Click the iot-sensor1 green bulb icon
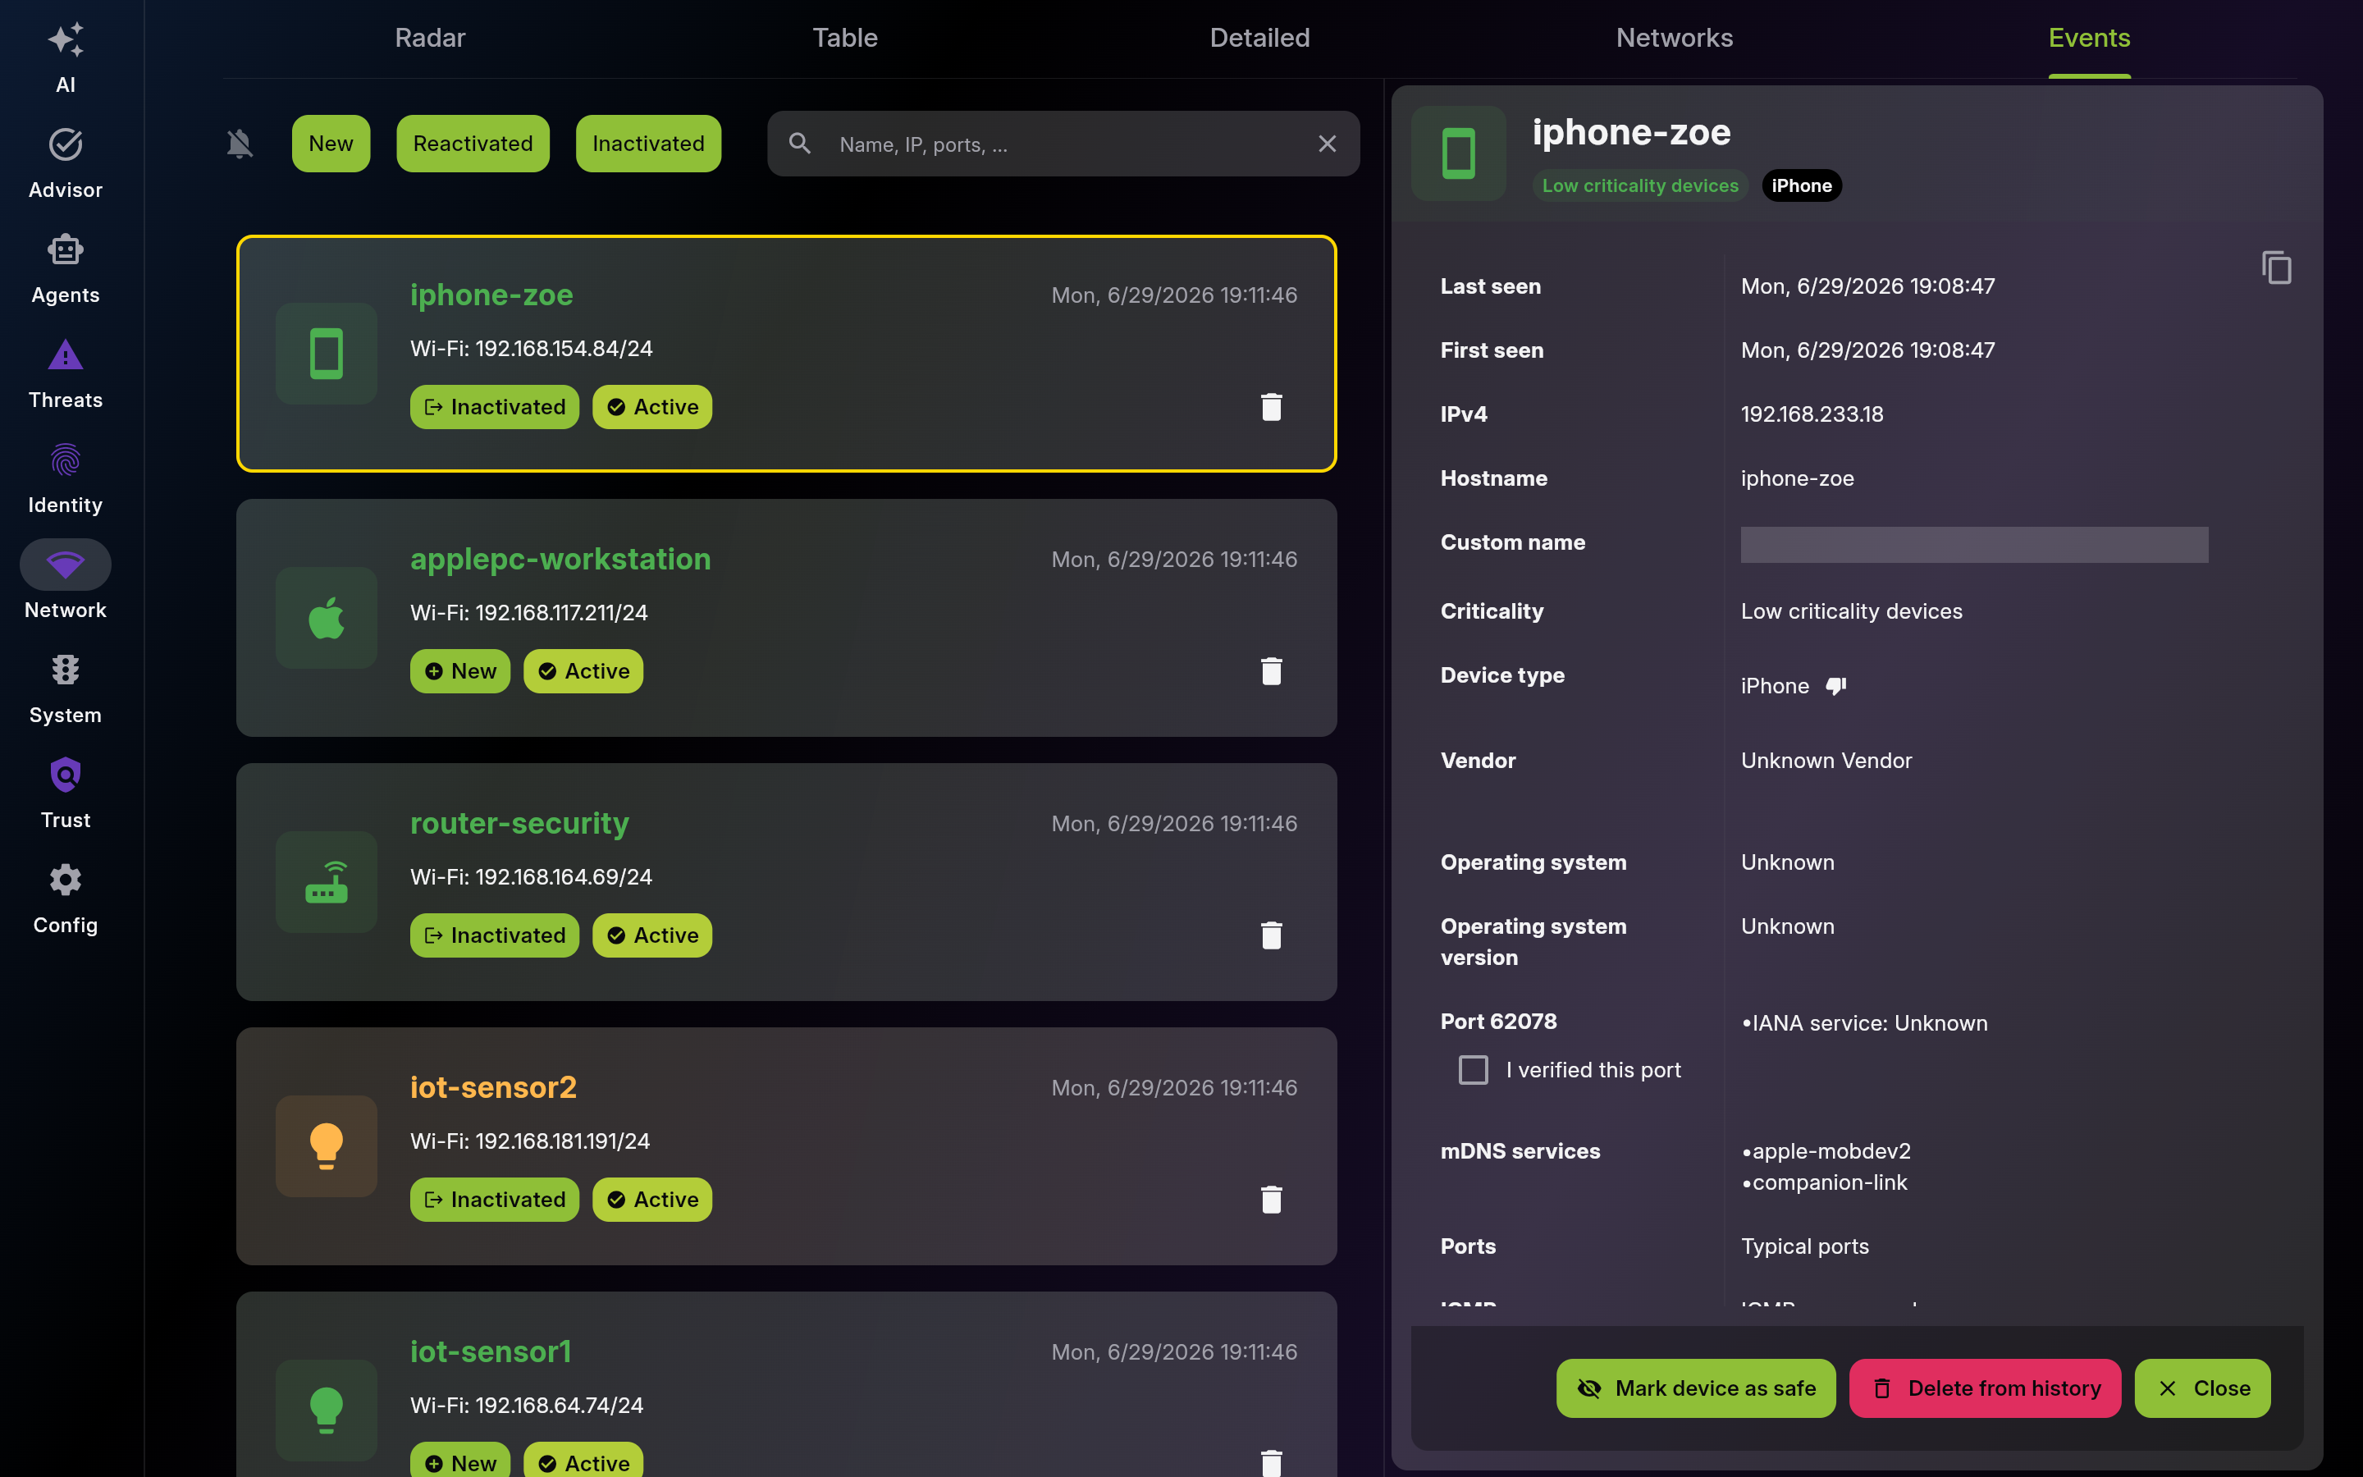The width and height of the screenshot is (2363, 1477). [x=326, y=1411]
